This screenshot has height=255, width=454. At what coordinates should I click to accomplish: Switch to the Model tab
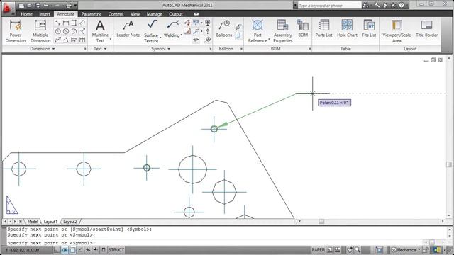coord(33,222)
